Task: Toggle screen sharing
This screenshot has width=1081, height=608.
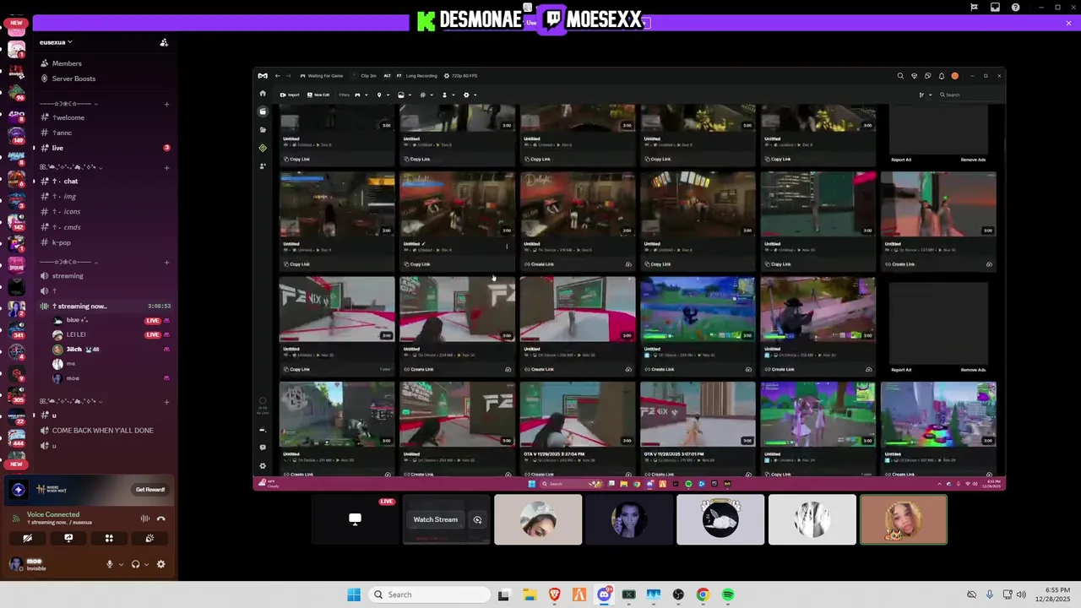Action: coord(68,538)
